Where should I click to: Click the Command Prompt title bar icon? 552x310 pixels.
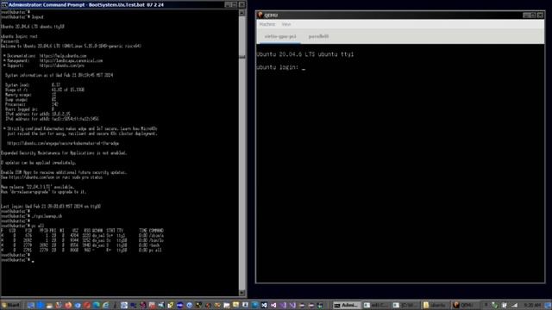coord(3,5)
